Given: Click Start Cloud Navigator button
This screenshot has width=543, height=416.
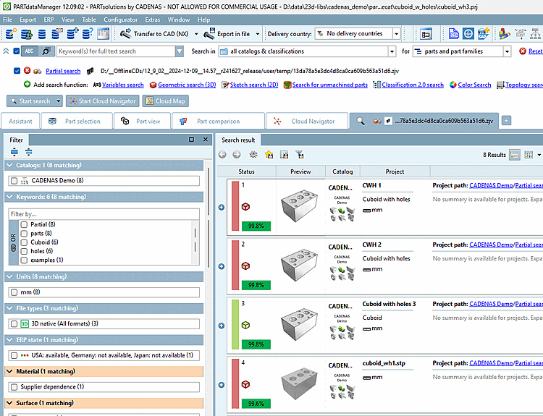Looking at the screenshot, I should pyautogui.click(x=103, y=101).
